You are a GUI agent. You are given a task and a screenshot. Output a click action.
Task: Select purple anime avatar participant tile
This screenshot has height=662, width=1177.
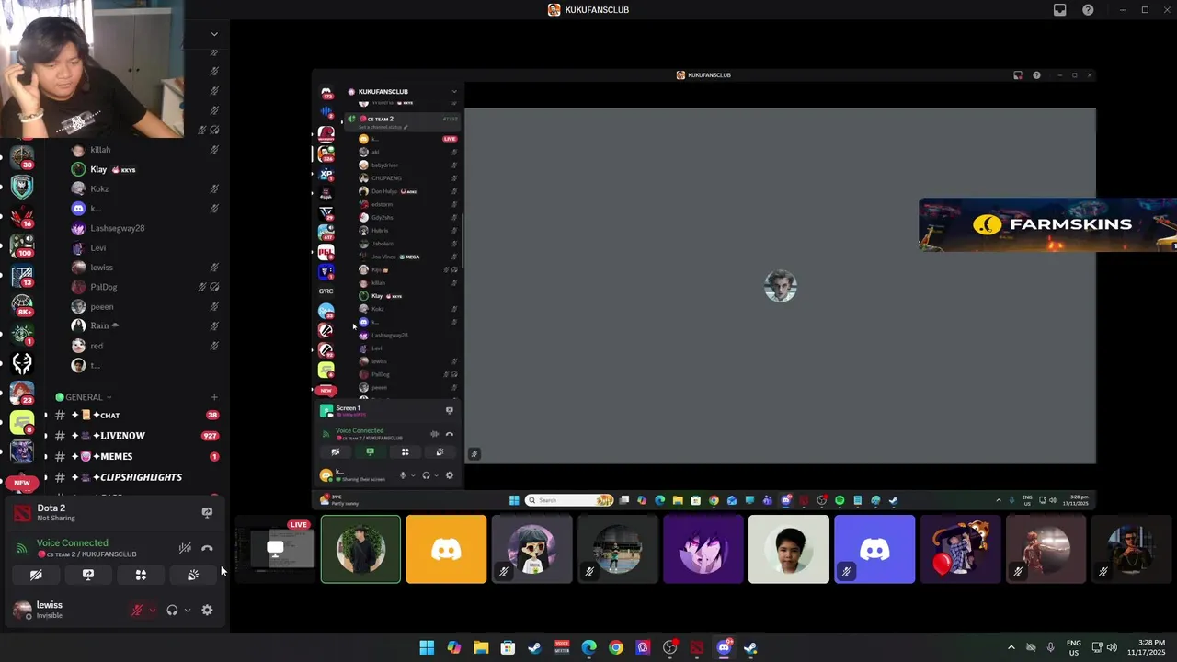(x=703, y=549)
